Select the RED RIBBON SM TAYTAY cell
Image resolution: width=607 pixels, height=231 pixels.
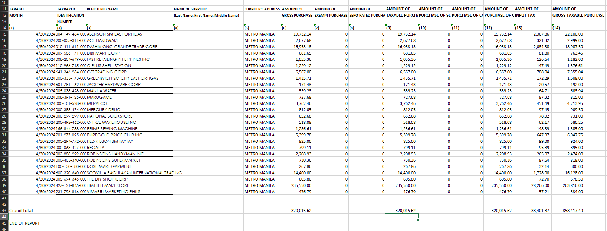pyautogui.click(x=129, y=141)
